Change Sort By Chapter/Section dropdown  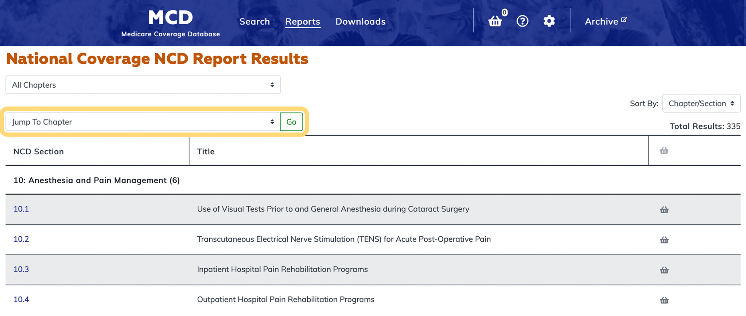coord(701,104)
